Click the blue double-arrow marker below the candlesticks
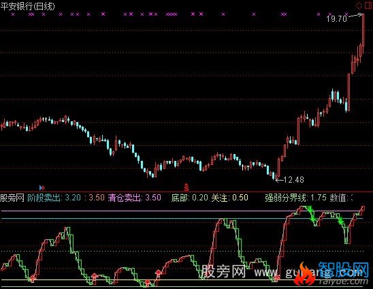The height and width of the screenshot is (289, 373). point(42,188)
